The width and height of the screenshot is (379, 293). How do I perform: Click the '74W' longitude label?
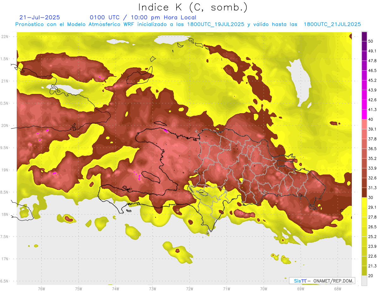coord(116,289)
